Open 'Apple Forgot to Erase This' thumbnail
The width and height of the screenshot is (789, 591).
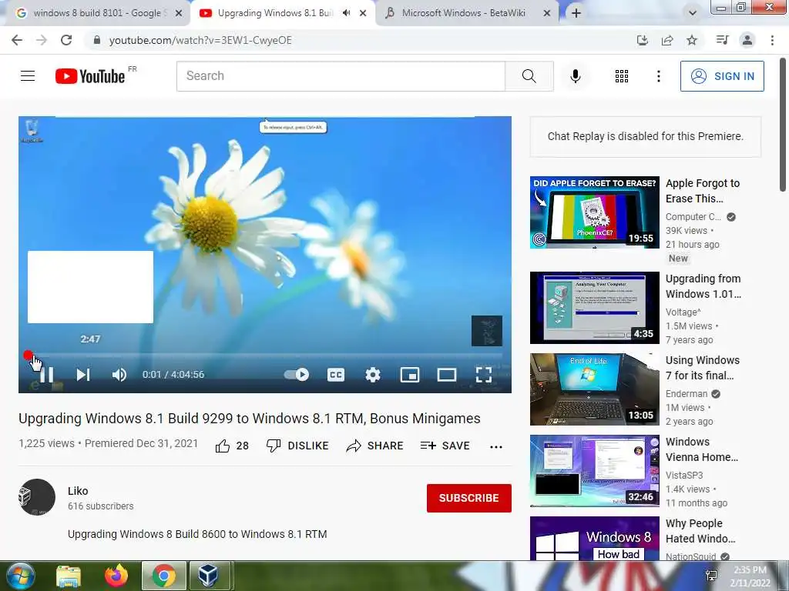594,212
